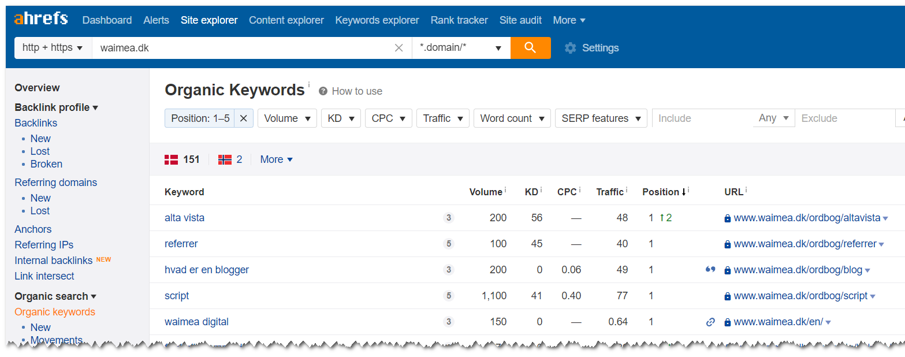The height and width of the screenshot is (357, 905).
Task: Expand the SERP features filter
Action: 601,118
